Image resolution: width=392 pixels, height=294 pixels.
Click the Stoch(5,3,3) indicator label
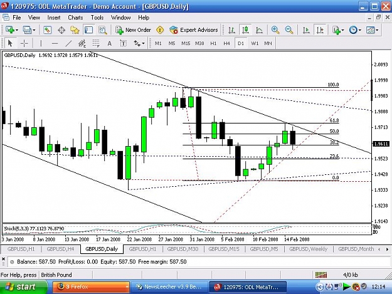click(34, 229)
